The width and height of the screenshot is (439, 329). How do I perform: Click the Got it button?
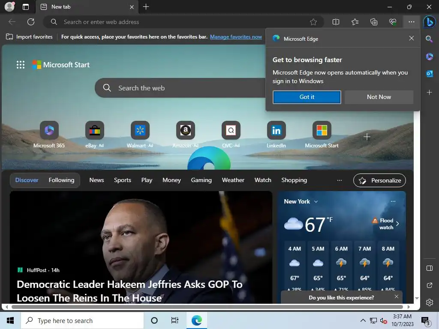pos(307,97)
